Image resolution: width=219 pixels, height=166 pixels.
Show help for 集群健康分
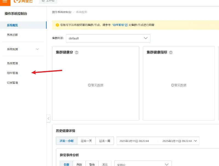pos(76,53)
